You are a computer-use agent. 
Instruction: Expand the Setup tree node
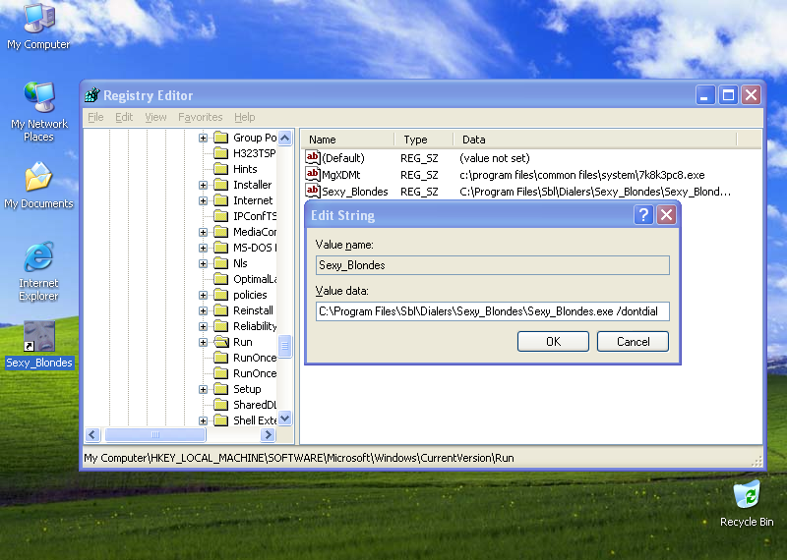[203, 389]
